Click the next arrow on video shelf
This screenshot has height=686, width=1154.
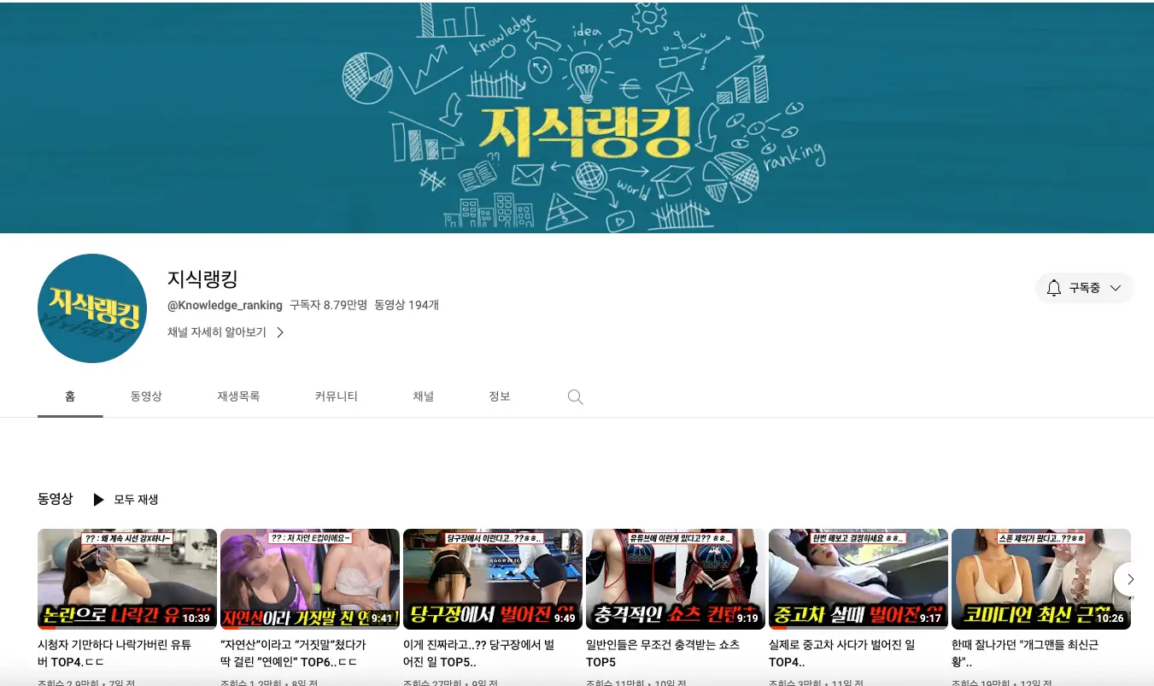click(x=1131, y=579)
